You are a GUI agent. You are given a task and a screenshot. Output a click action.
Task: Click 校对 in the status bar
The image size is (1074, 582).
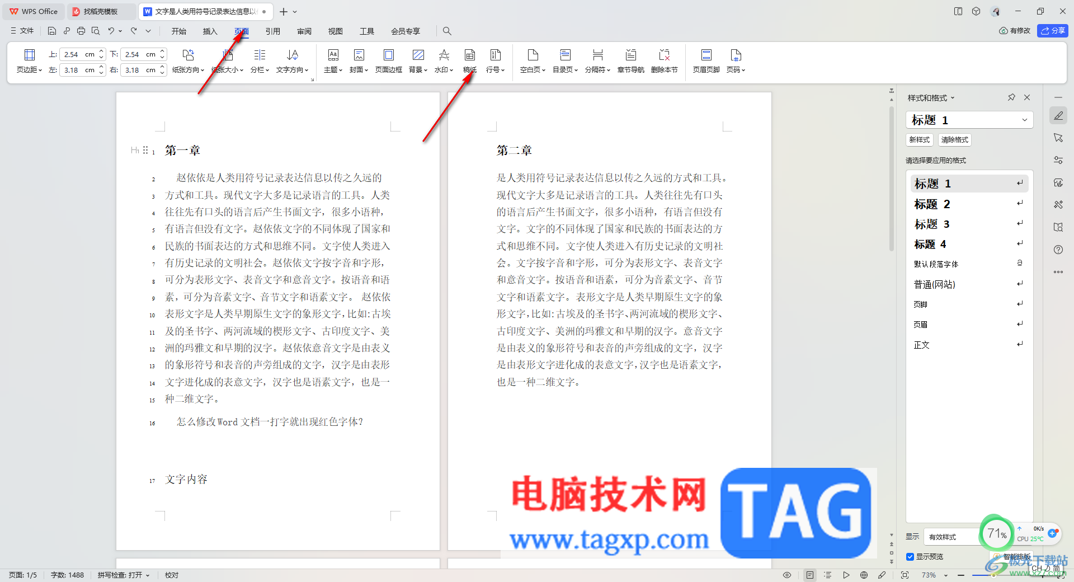tap(172, 575)
